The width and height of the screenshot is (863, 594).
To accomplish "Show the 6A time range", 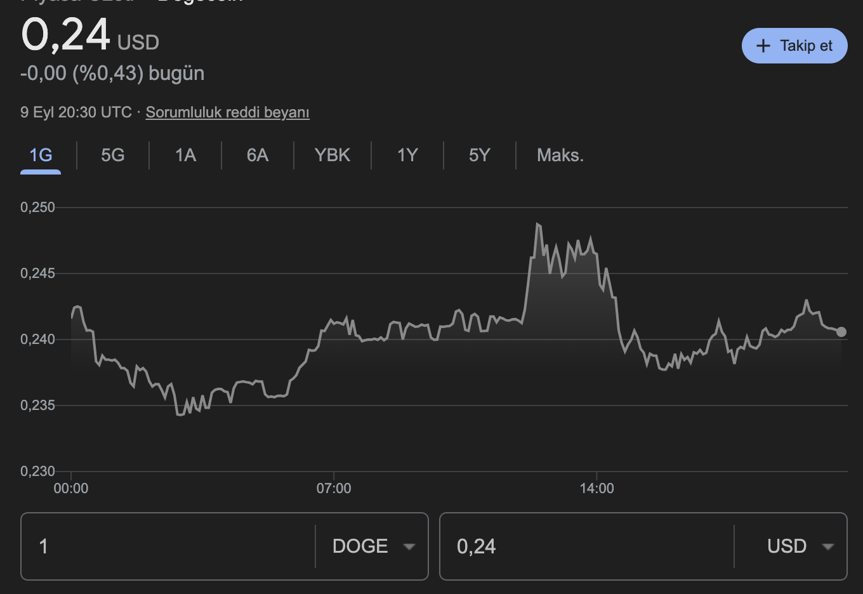I will [258, 155].
